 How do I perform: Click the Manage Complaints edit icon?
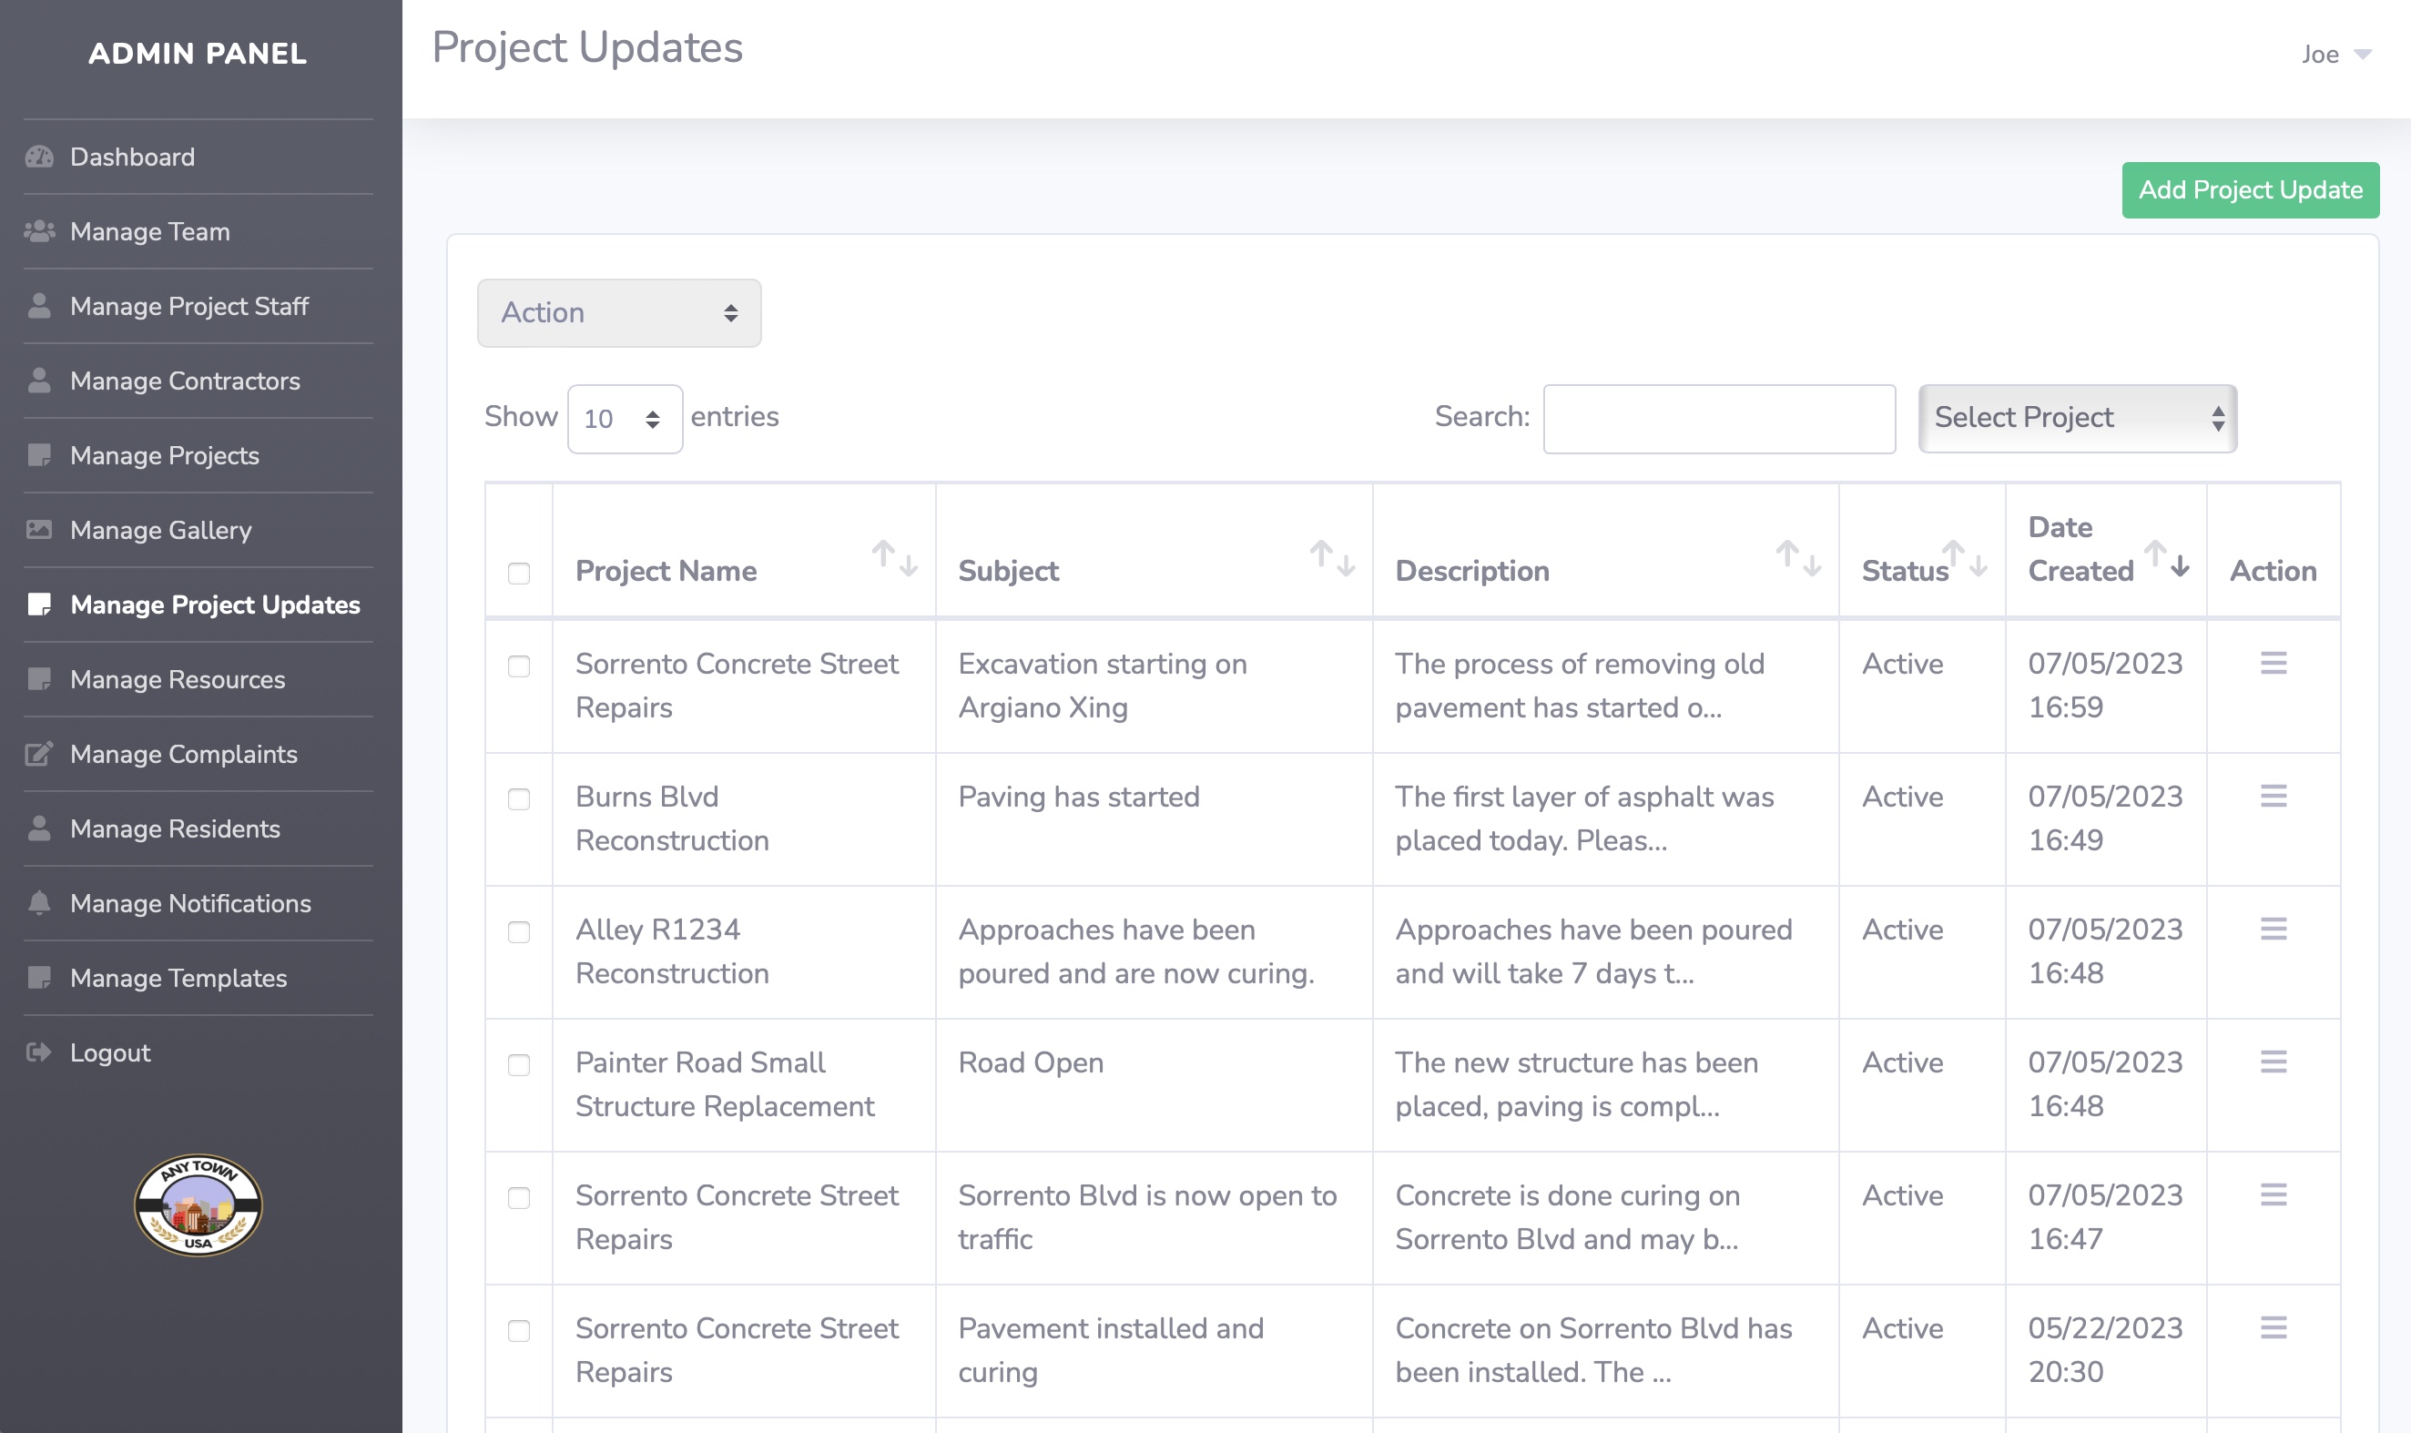click(39, 753)
